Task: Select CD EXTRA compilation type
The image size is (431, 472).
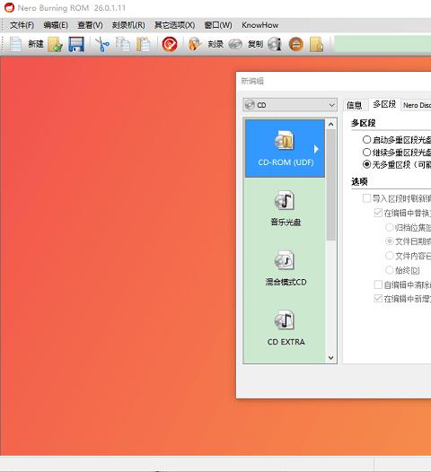Action: point(285,328)
